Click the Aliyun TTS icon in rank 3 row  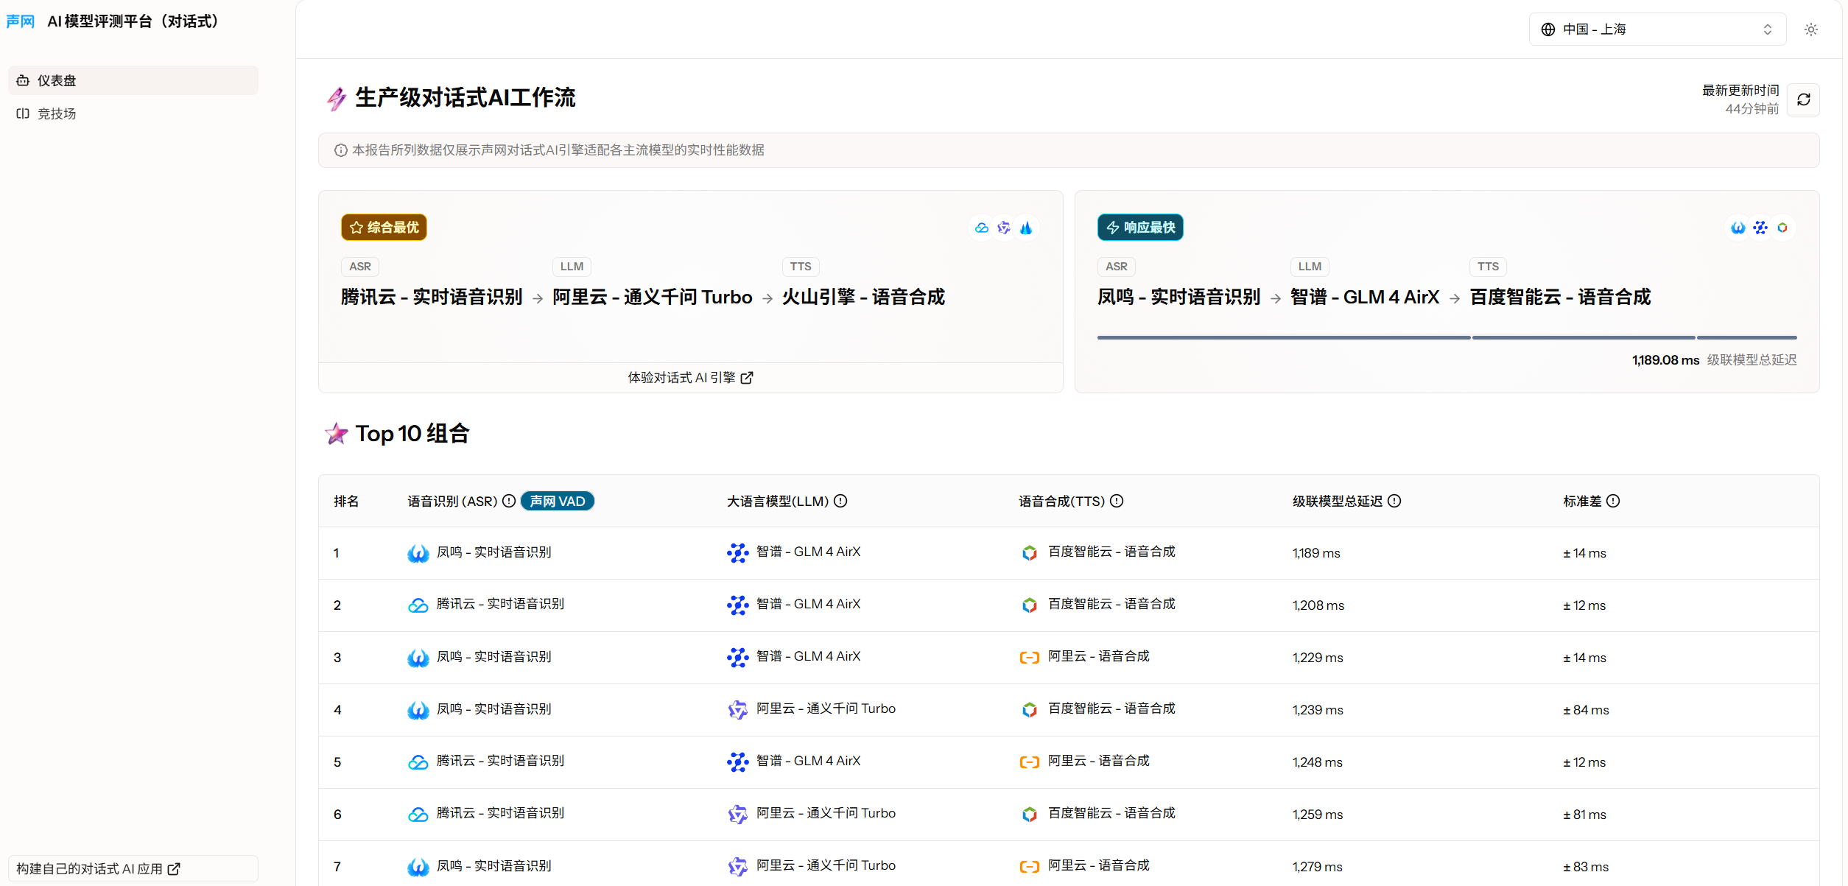1030,658
